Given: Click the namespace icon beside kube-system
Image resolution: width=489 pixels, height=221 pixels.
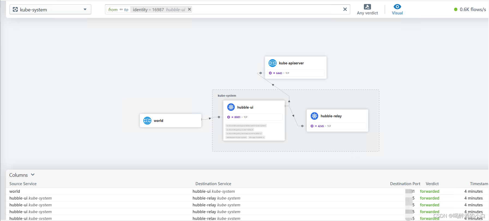Looking at the screenshot, I should click(15, 10).
